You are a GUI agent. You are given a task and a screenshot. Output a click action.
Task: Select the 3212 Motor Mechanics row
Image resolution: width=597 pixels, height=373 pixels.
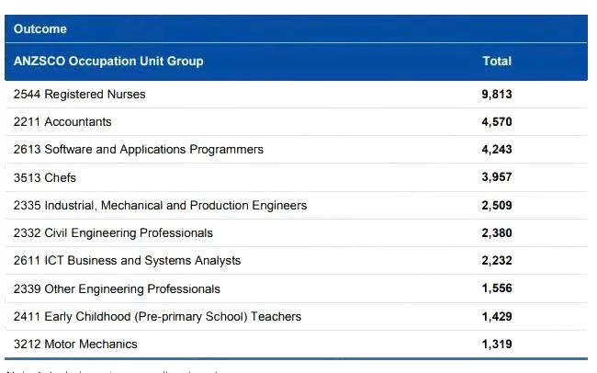click(297, 344)
